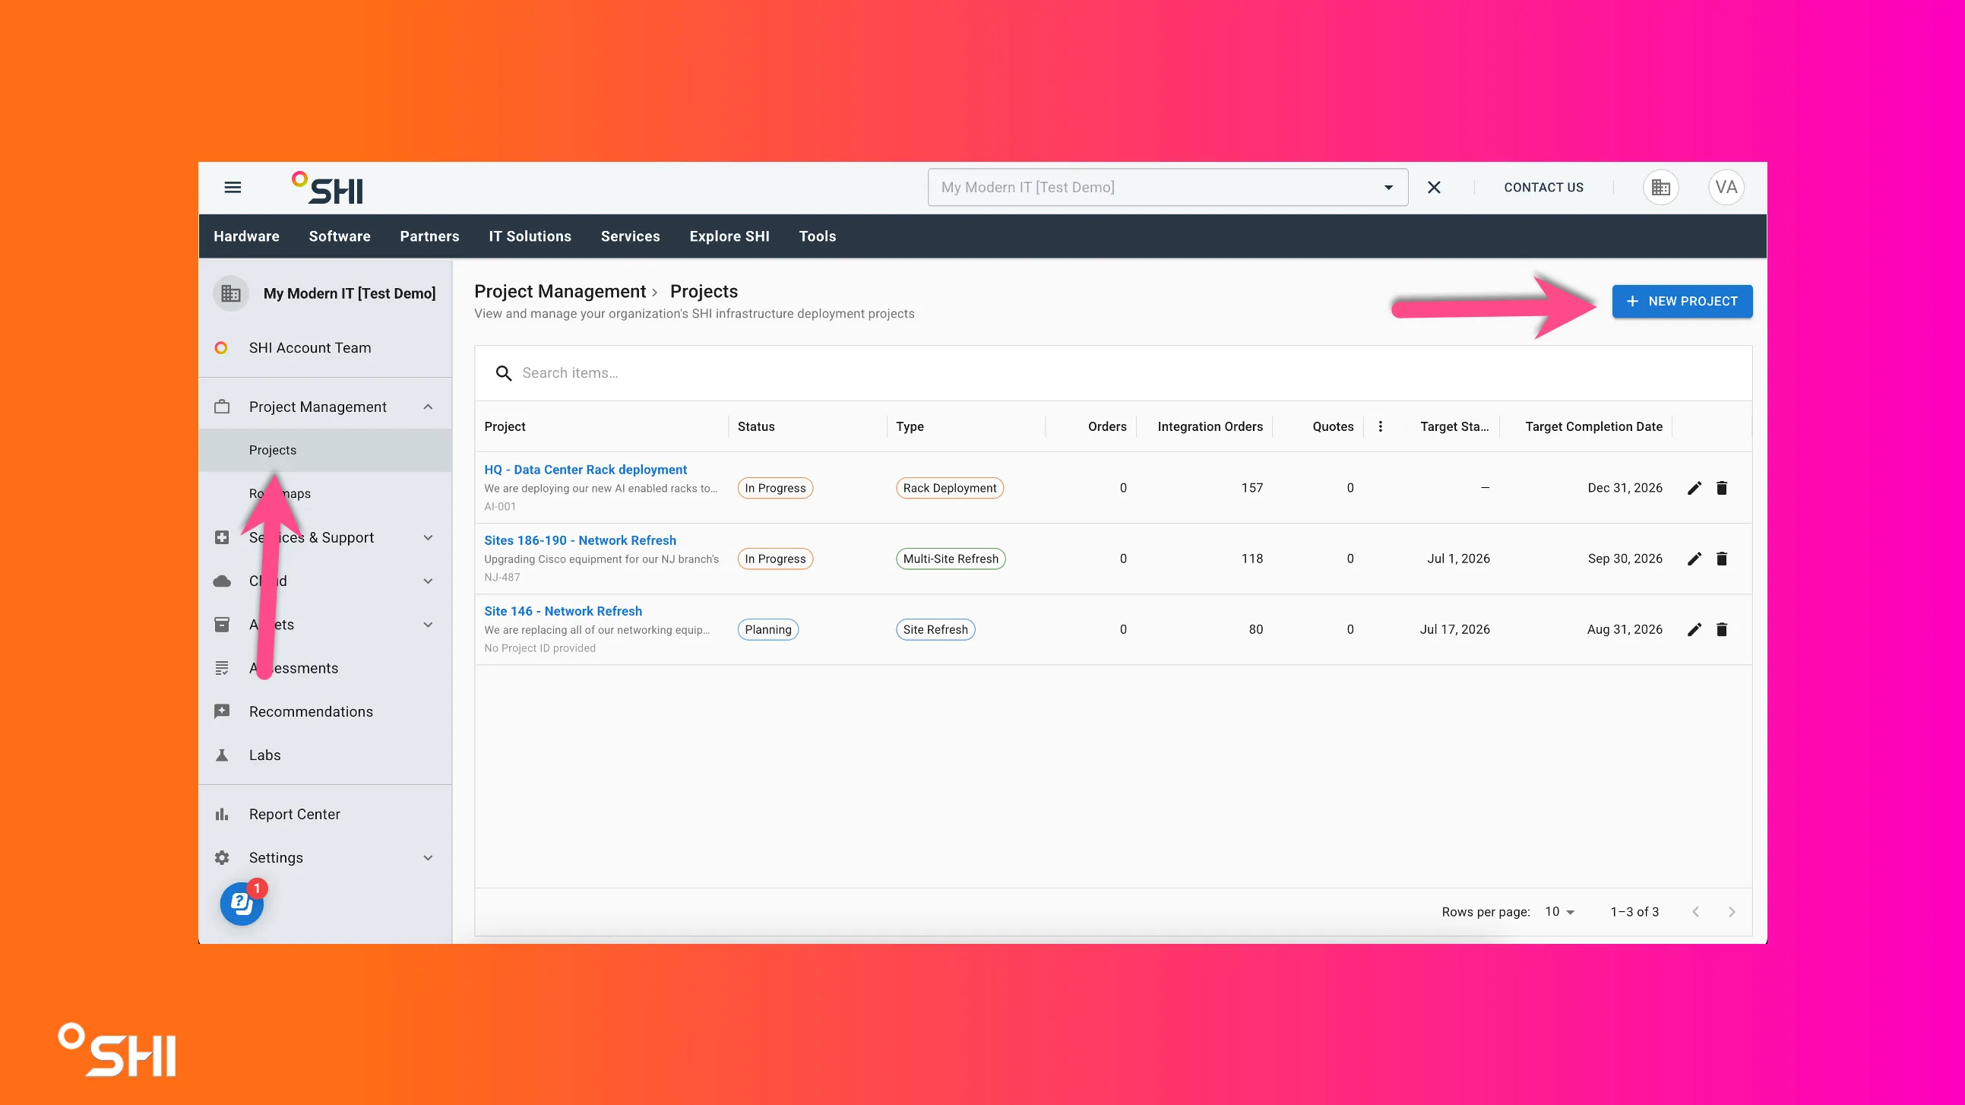Image resolution: width=1965 pixels, height=1105 pixels.
Task: Delete the HQ Data Center Rack deployment project
Action: pyautogui.click(x=1722, y=488)
